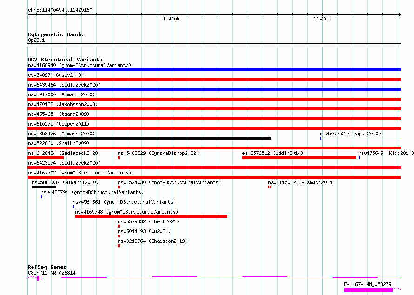Open nsv509252 (Teague2010) label
414x295 pixels.
pos(350,134)
